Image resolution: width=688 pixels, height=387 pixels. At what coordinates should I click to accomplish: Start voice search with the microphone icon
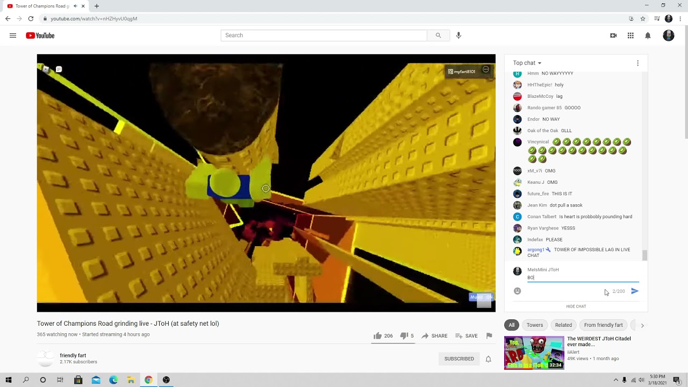[x=458, y=35]
